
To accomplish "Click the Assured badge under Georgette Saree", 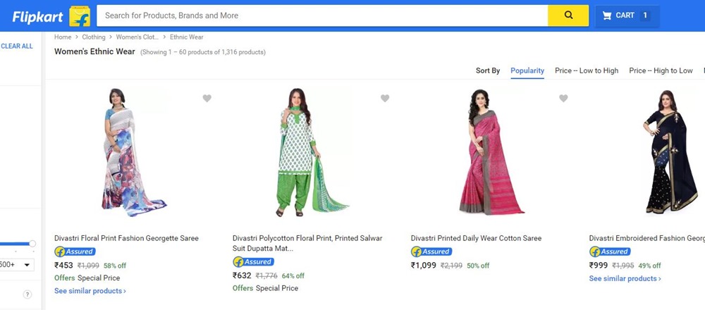I will pos(75,252).
